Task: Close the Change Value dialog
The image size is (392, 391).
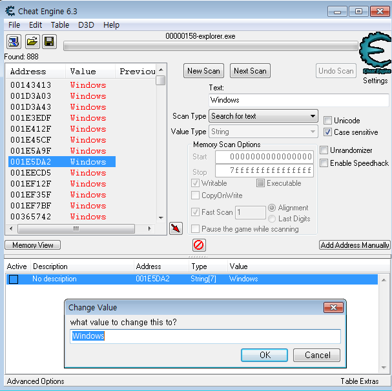Action: click(x=333, y=307)
